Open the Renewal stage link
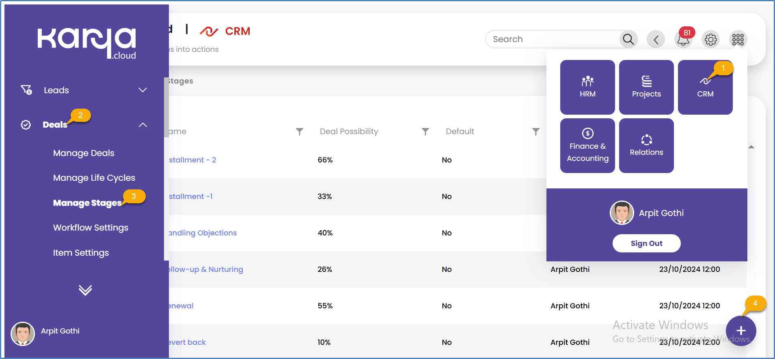The width and height of the screenshot is (775, 359). tap(181, 306)
